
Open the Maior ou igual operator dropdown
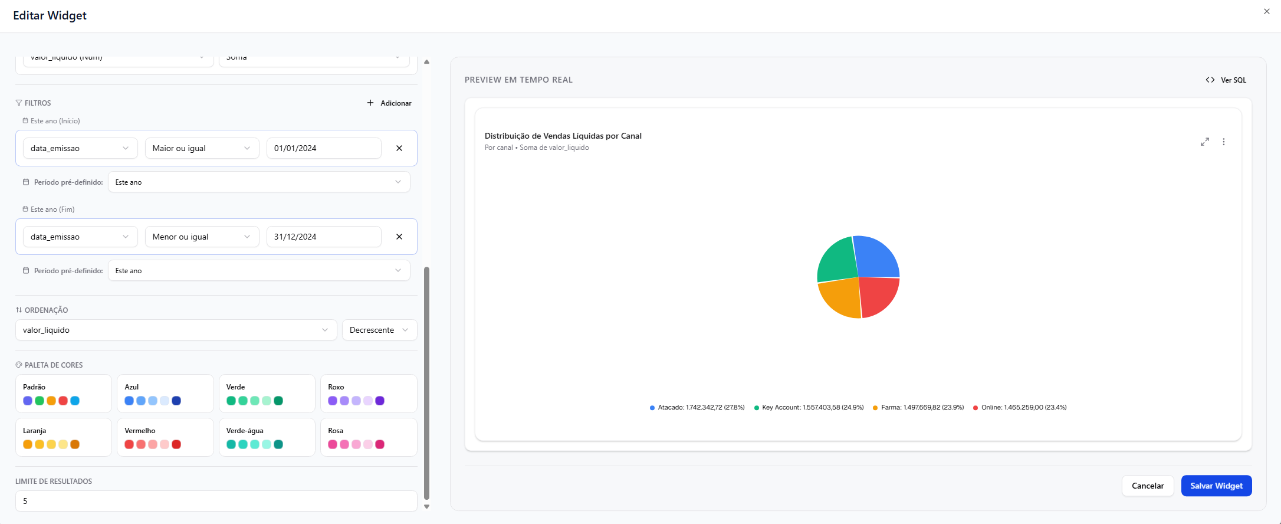202,148
